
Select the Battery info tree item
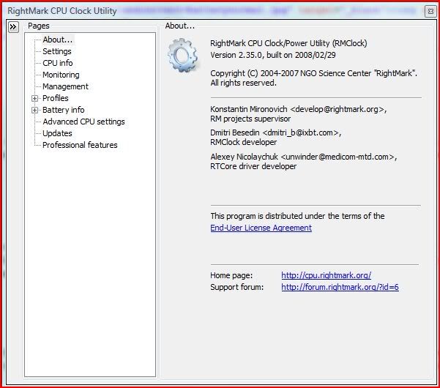[64, 110]
